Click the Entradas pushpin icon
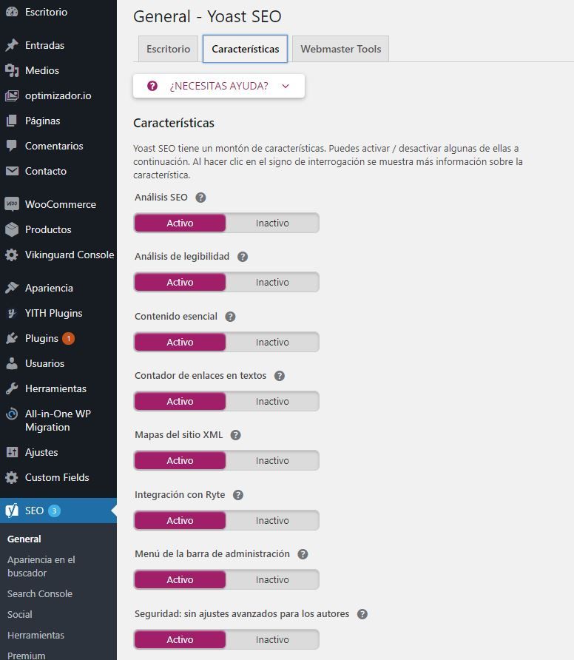 (x=12, y=45)
